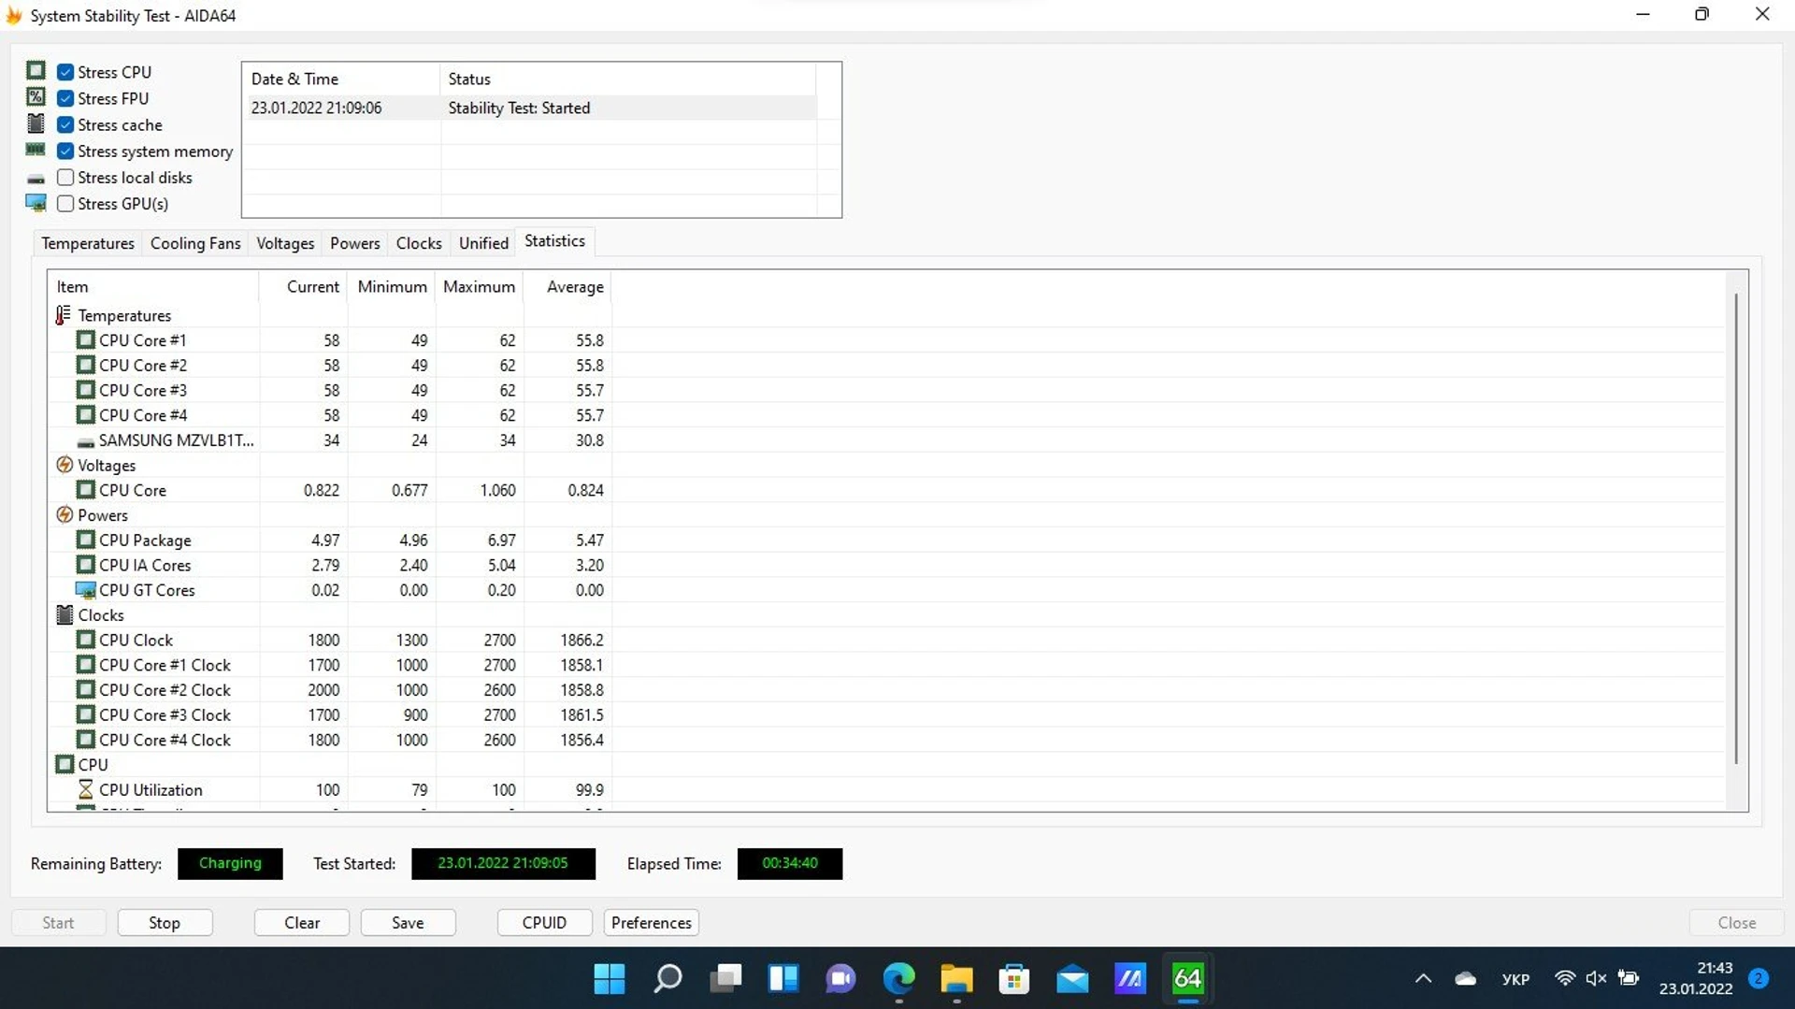The height and width of the screenshot is (1009, 1795).
Task: Uncheck Stress cache
Action: point(65,124)
